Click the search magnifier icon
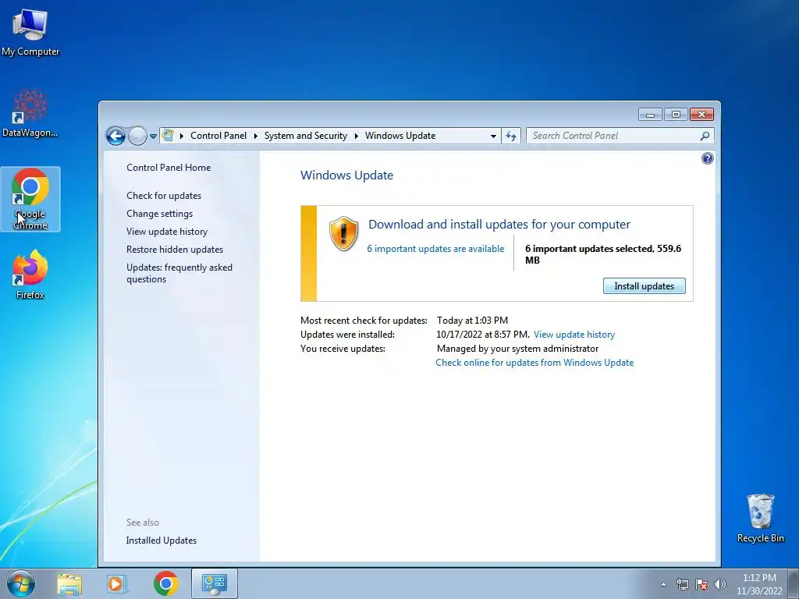Viewport: 799px width, 599px height. click(x=705, y=136)
